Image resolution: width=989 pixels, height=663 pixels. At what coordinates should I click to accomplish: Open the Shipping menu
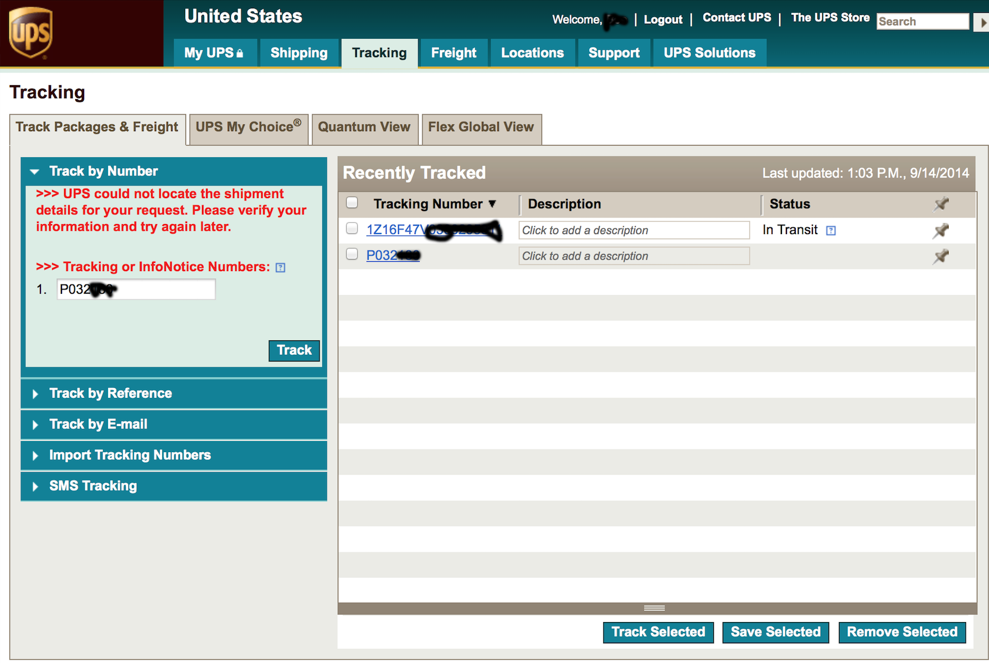[x=299, y=53]
